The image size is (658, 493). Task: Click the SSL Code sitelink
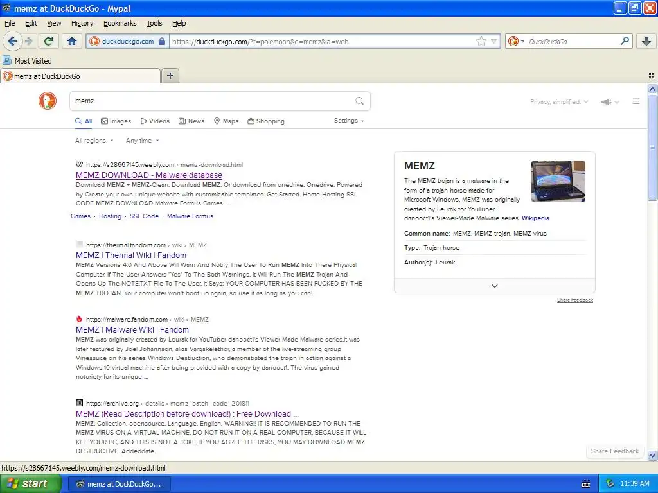144,216
